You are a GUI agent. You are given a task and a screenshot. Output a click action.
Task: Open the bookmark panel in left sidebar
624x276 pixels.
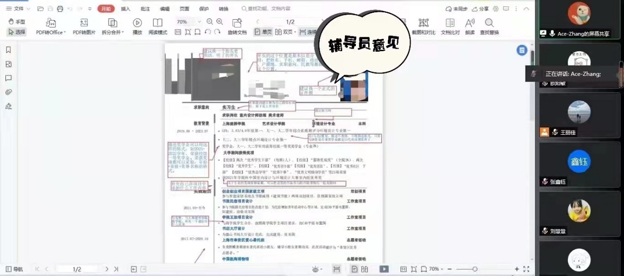[8, 50]
